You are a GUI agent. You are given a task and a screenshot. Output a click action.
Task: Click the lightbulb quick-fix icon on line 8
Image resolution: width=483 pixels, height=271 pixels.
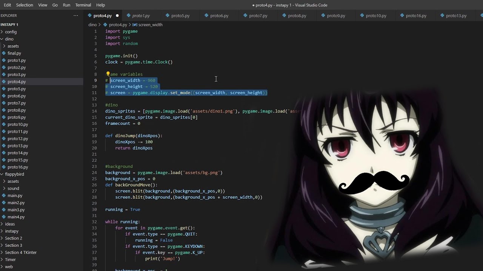(108, 74)
